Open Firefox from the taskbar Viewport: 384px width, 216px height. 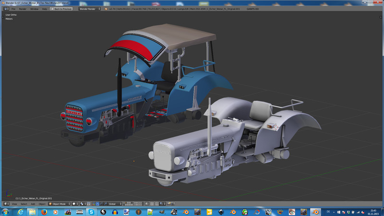(x=44, y=212)
